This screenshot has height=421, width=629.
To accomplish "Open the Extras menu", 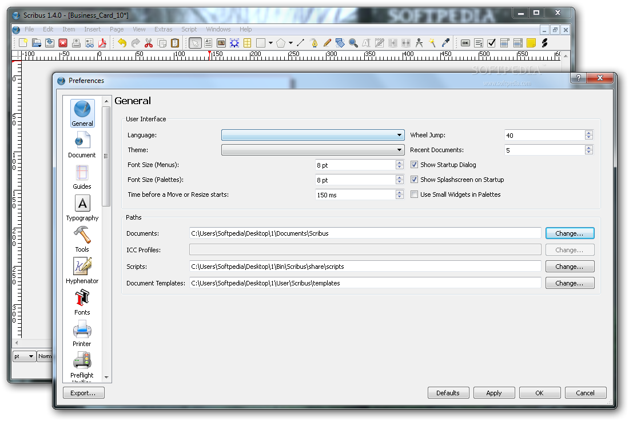I will click(x=164, y=29).
